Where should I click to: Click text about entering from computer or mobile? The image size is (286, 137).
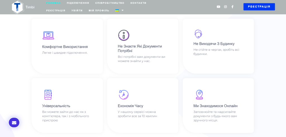coord(65,116)
